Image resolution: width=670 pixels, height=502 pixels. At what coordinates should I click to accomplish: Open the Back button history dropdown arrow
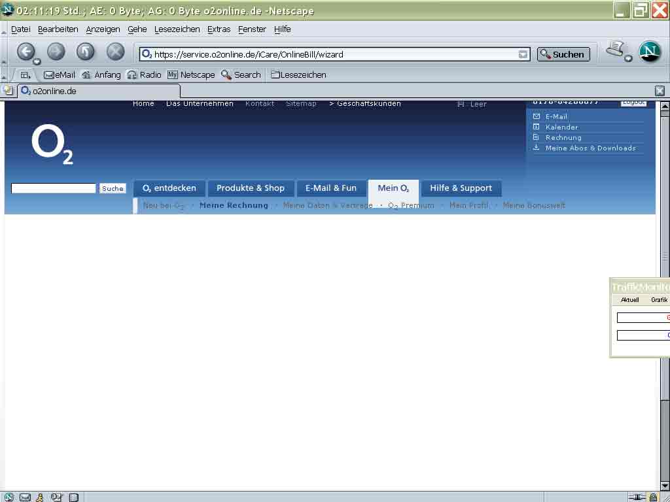pos(37,62)
